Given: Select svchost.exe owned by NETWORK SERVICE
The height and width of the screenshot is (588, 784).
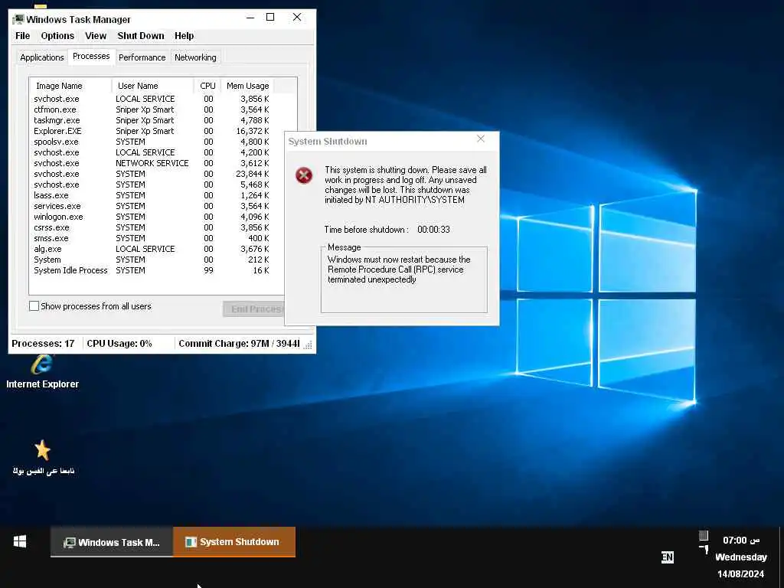Looking at the screenshot, I should point(152,164).
